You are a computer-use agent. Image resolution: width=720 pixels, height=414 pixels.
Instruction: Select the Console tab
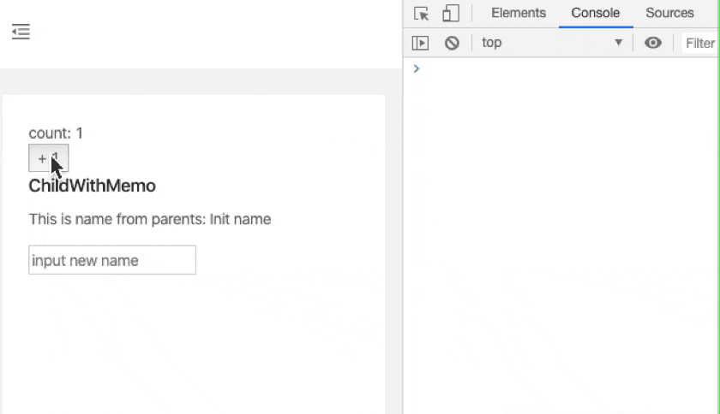click(x=596, y=13)
